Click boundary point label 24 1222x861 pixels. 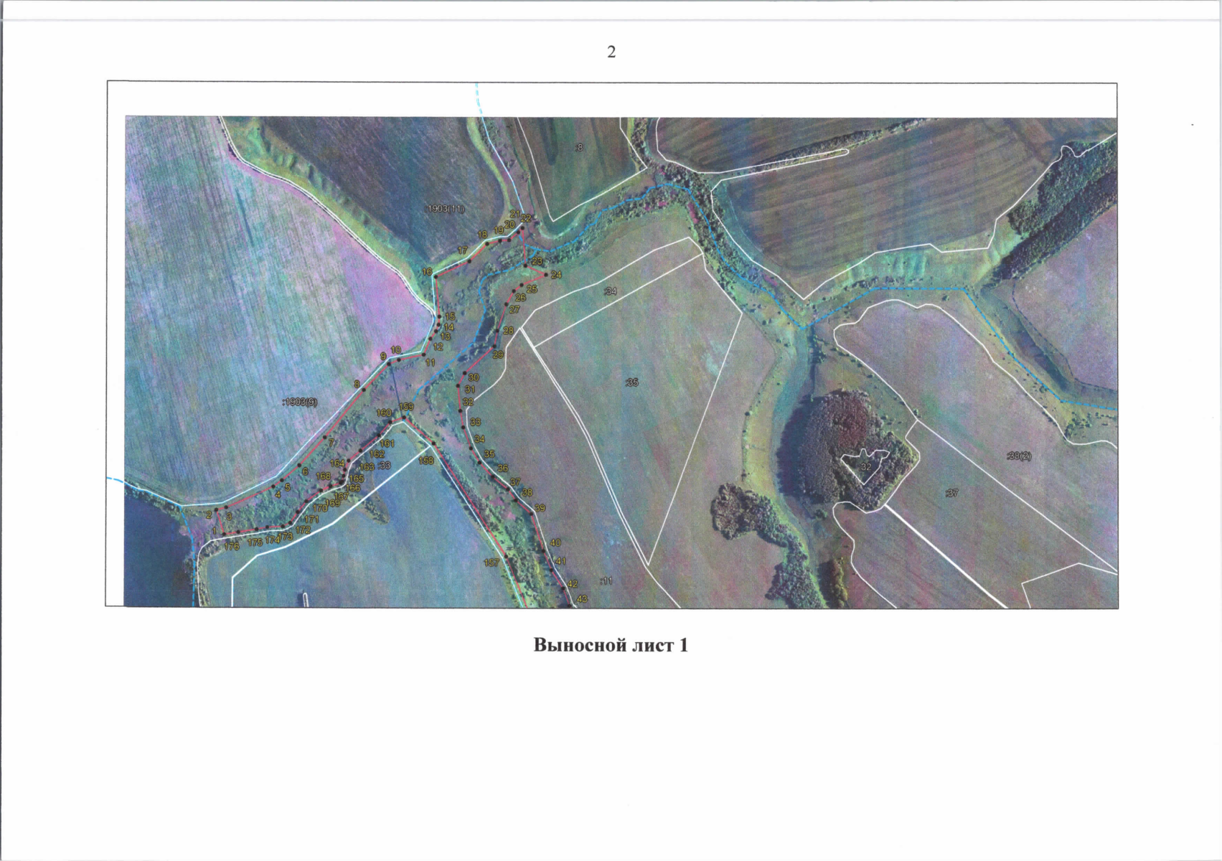(556, 275)
